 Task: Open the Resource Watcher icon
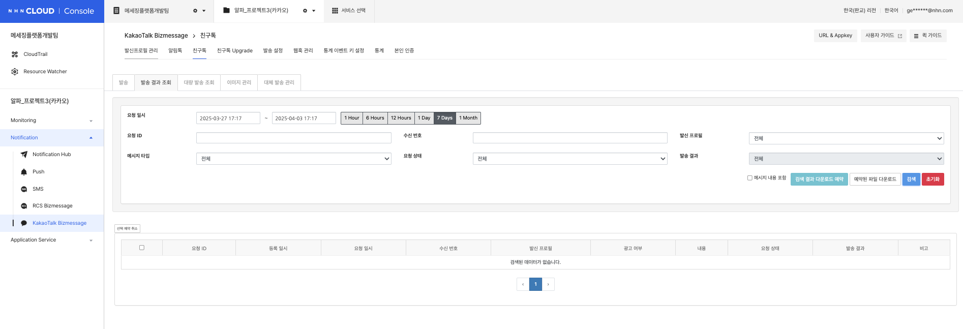pos(15,72)
